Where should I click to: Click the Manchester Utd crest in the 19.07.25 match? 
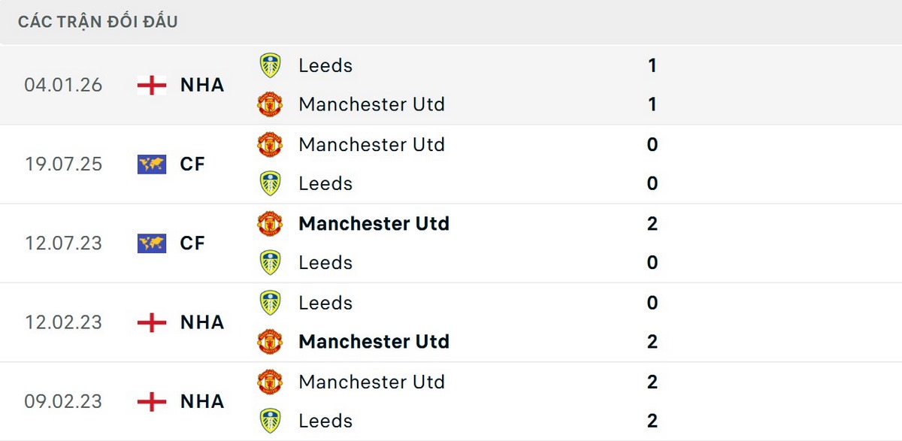[x=269, y=144]
